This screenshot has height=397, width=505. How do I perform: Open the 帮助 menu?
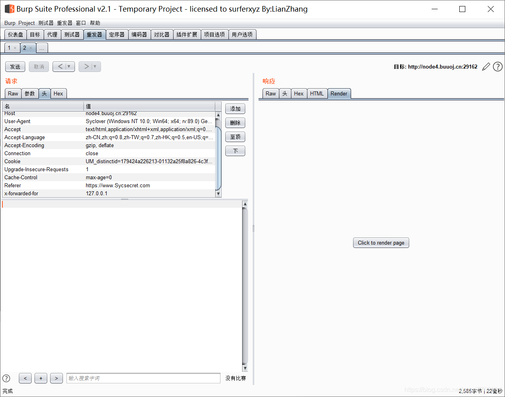[95, 23]
